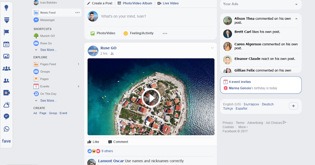Screen dimensions: 315x165
Task: Switch language to Deutsch
Action: tap(268, 104)
